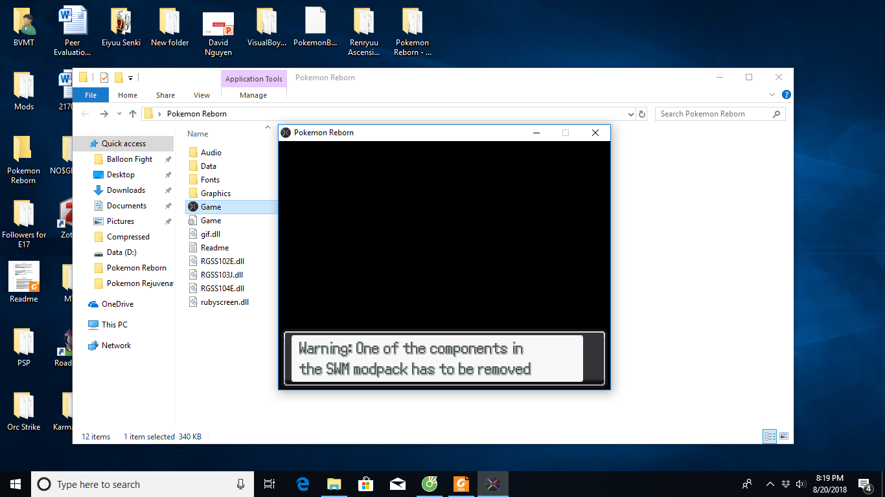The width and height of the screenshot is (885, 497).
Task: Open the File menu tab
Action: click(x=91, y=95)
